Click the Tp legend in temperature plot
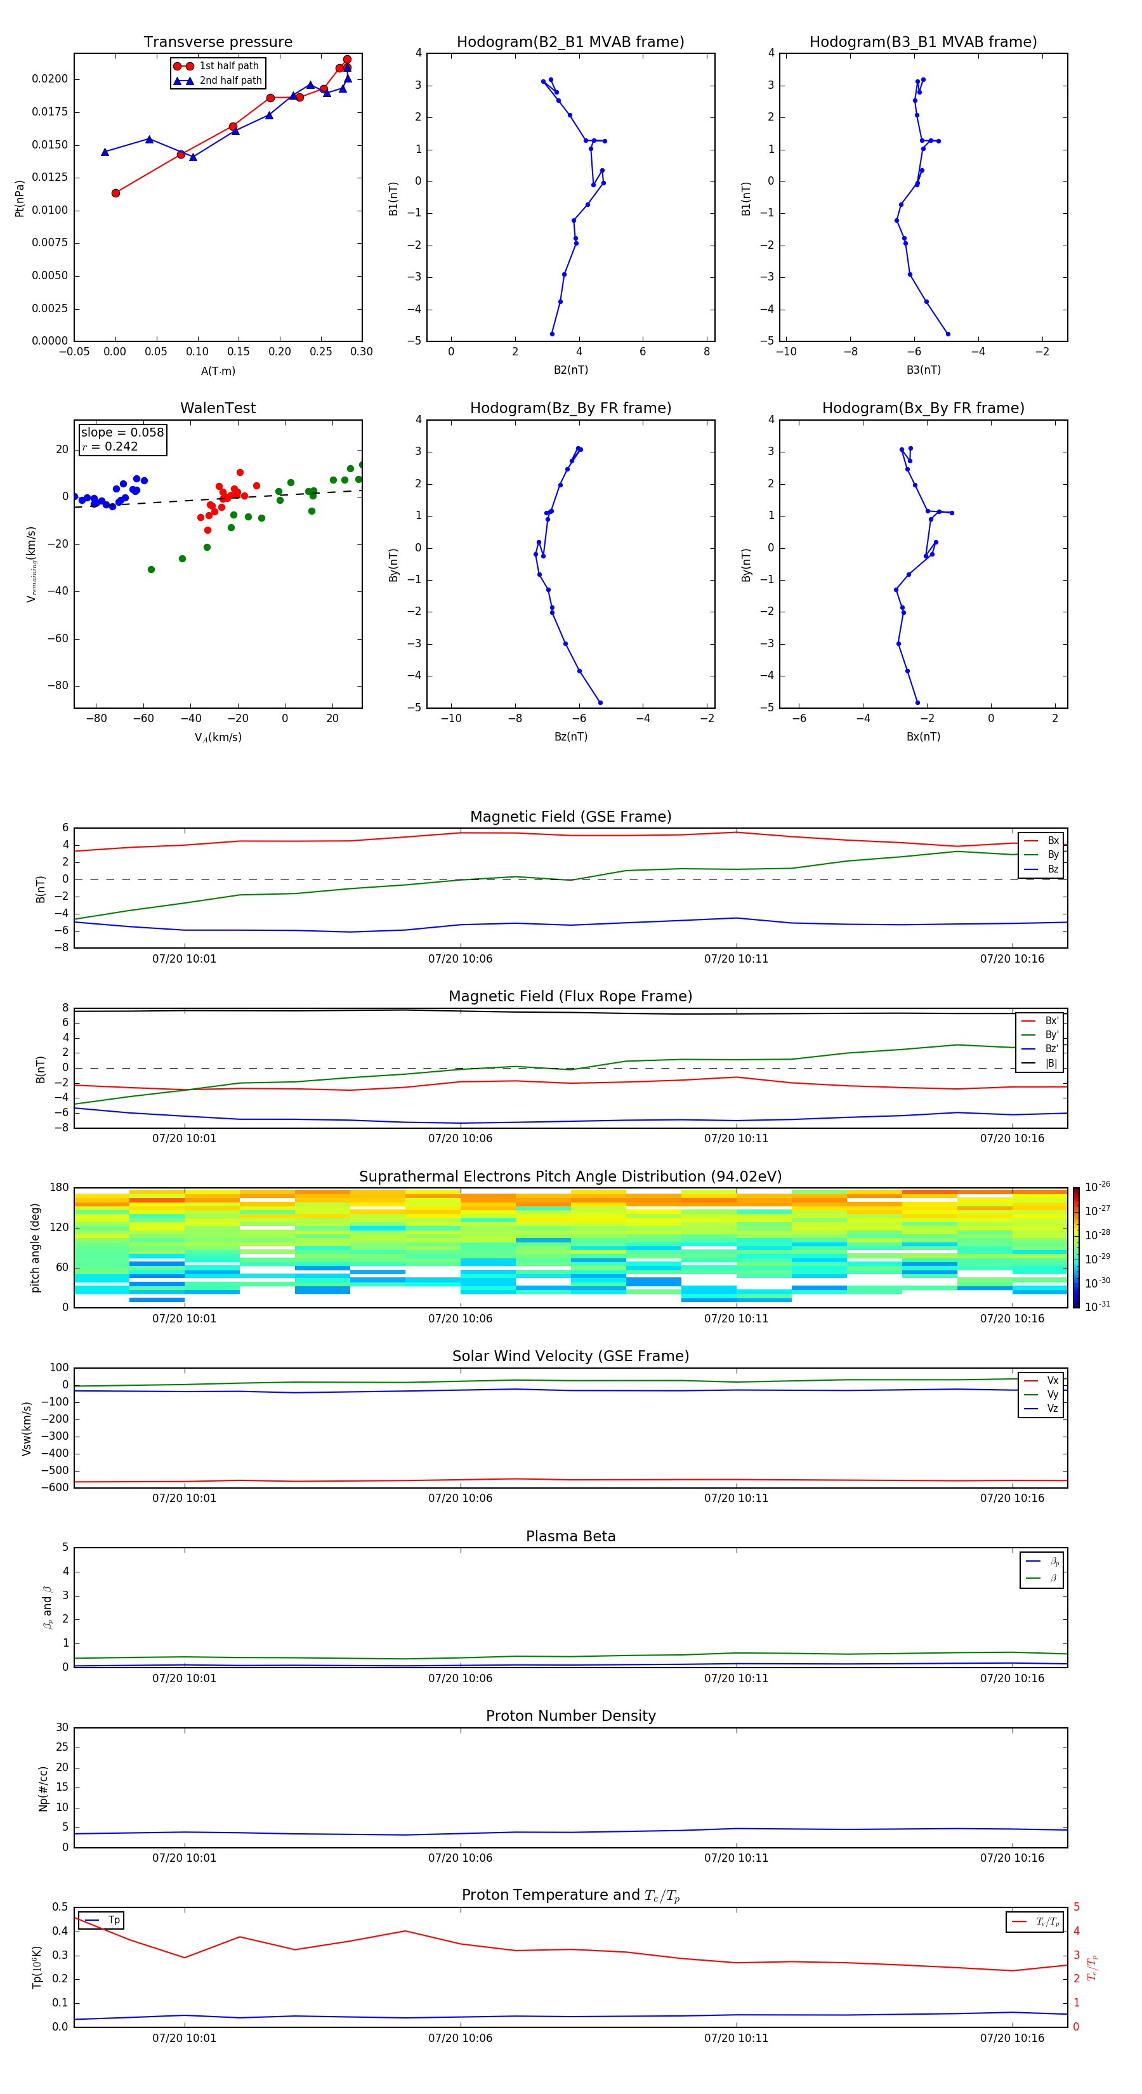Image resolution: width=1142 pixels, height=2094 pixels. [102, 1920]
